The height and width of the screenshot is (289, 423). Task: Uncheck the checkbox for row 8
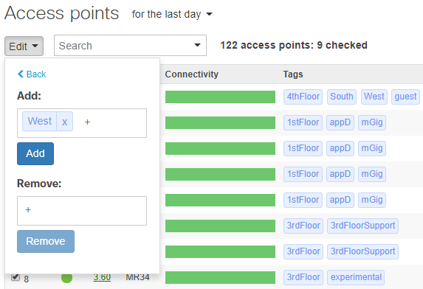[16, 276]
